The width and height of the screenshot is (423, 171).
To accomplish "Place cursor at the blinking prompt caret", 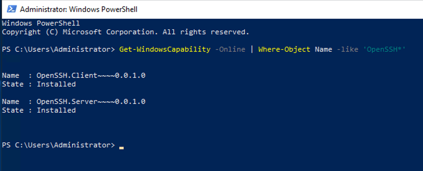I will [121, 148].
